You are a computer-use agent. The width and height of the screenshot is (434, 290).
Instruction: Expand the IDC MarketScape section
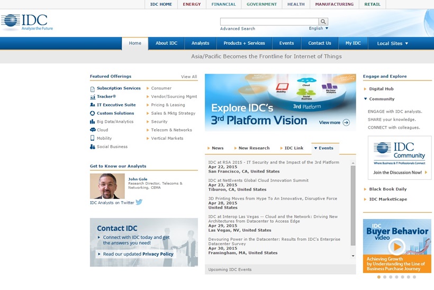(385, 199)
